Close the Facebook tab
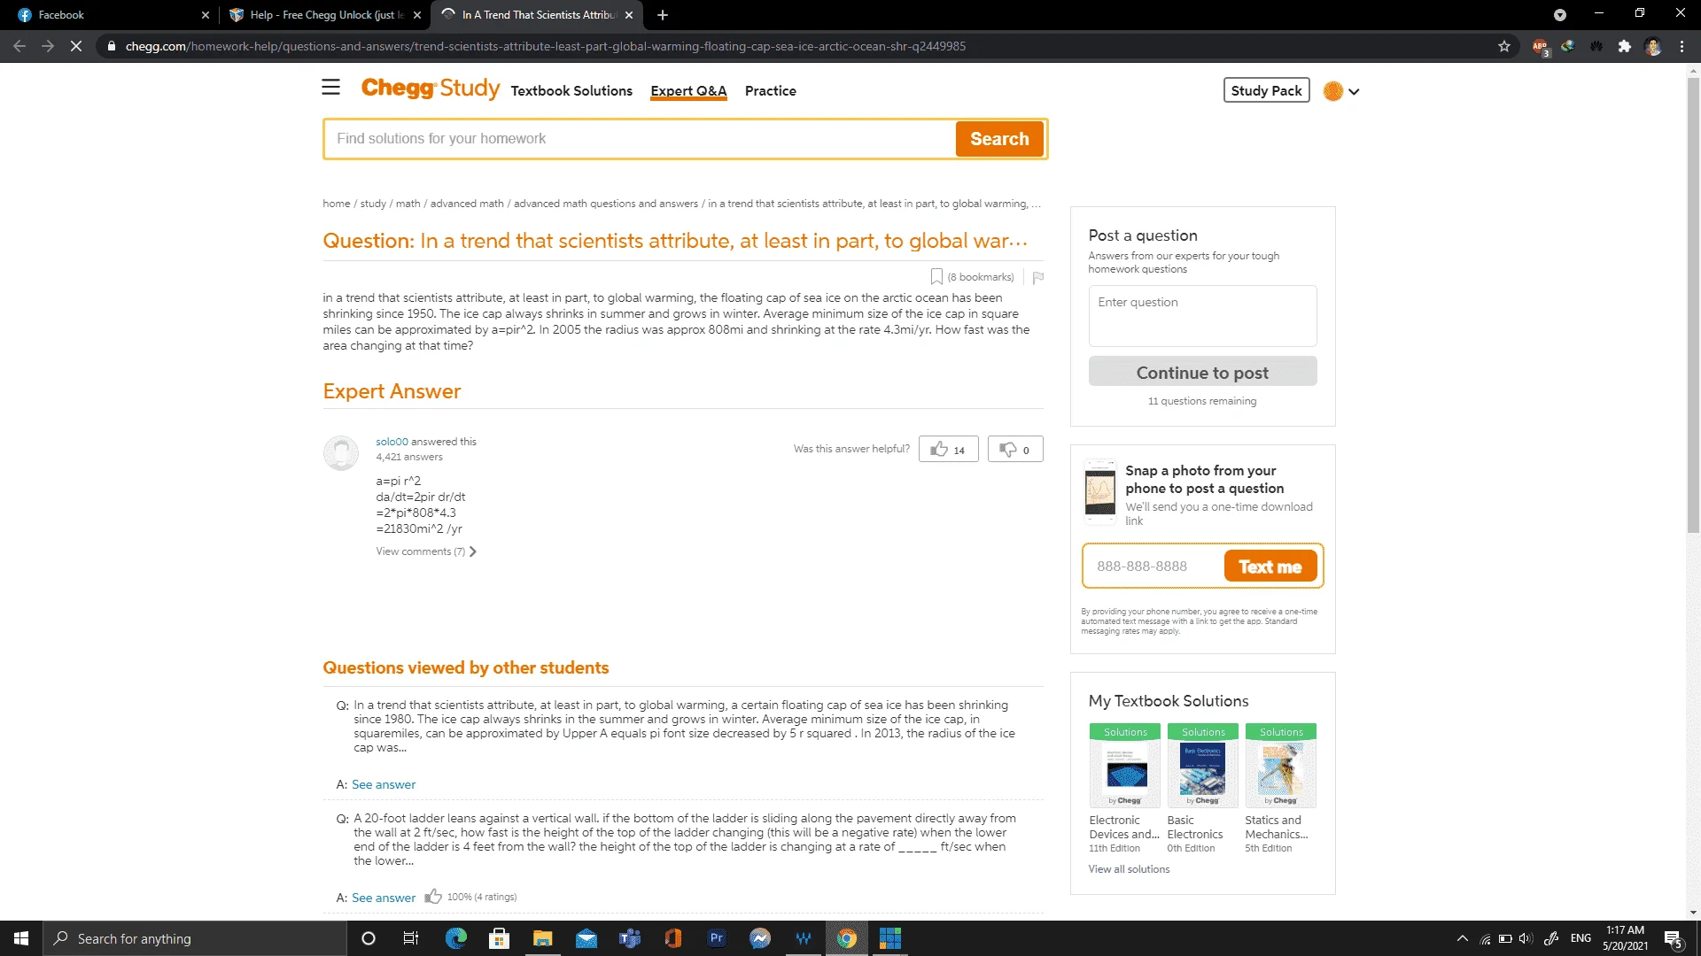 point(206,15)
